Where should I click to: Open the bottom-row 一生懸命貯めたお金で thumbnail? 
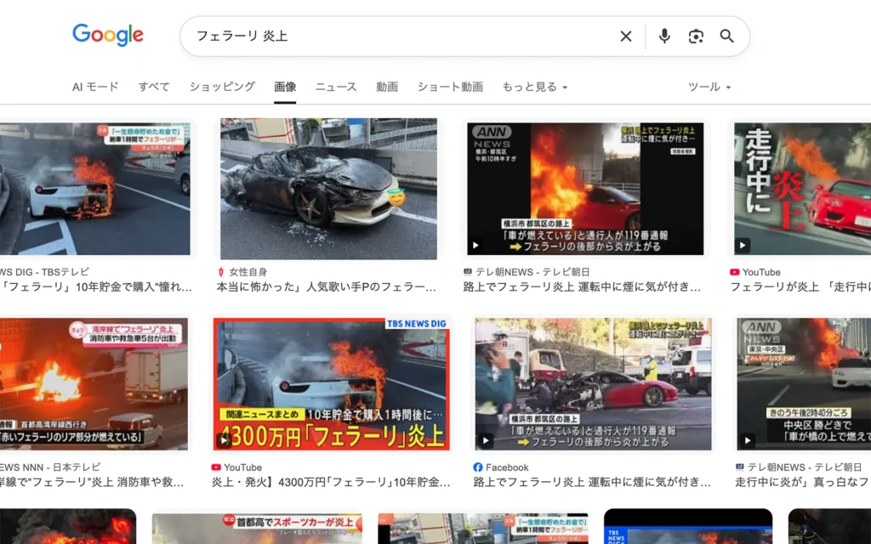(x=483, y=529)
